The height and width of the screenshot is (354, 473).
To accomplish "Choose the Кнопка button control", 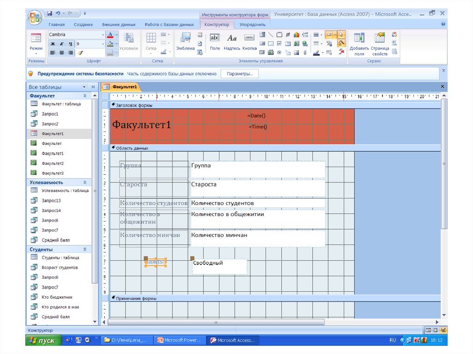I will 249,41.
